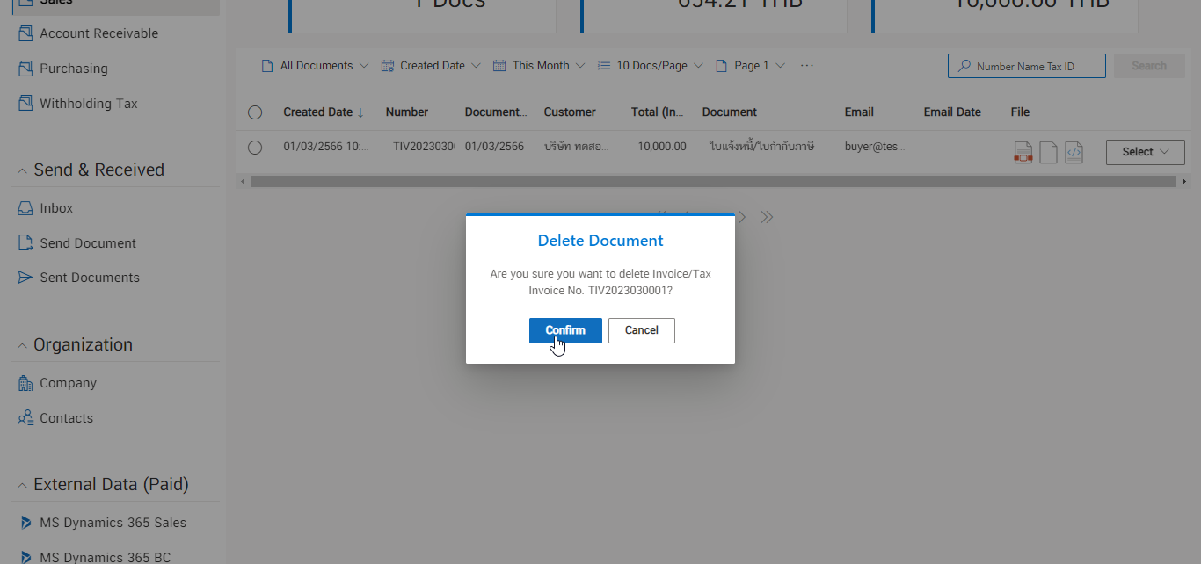Open the Contacts sidebar icon
Image resolution: width=1201 pixels, height=564 pixels.
tap(25, 417)
